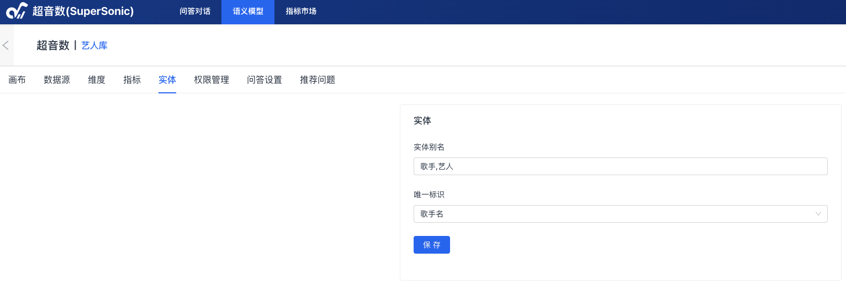Click the chevron arrow in 唯一标识 selector

(x=818, y=214)
